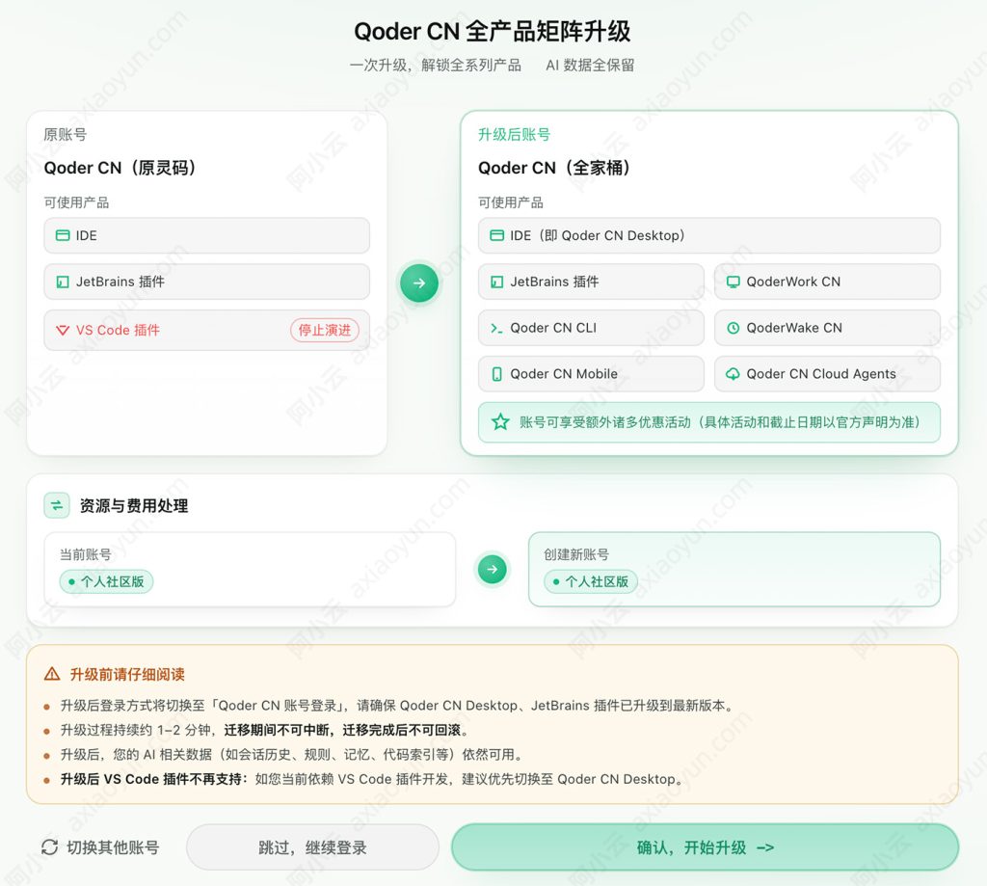987x886 pixels.
Task: Click the Qoder CN Cloud Agents cloud icon
Action: click(x=733, y=374)
